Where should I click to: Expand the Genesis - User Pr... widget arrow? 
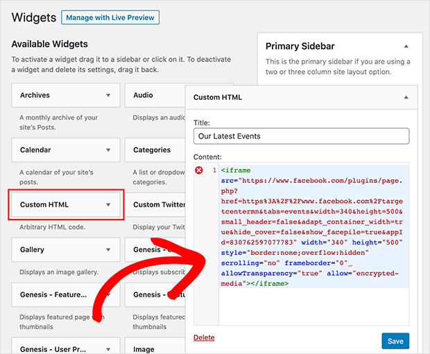108,349
